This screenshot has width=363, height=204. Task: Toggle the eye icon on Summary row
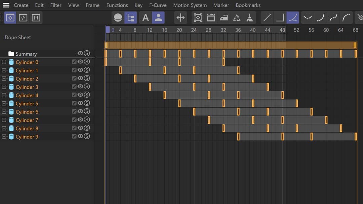pos(80,53)
